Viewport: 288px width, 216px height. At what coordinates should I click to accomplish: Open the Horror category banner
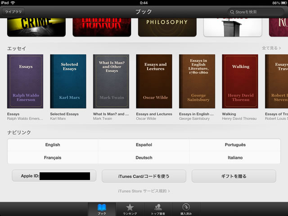[102, 27]
